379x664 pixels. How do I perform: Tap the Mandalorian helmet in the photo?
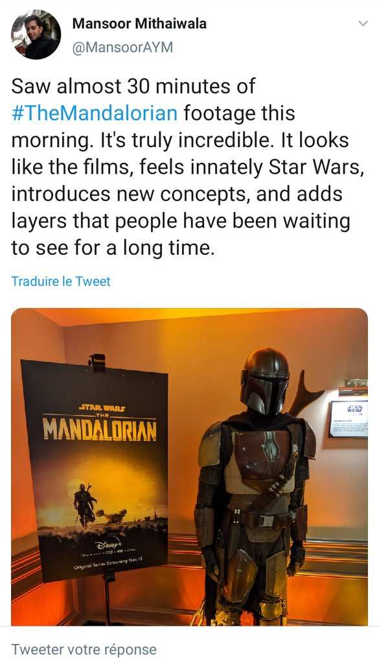pyautogui.click(x=265, y=381)
